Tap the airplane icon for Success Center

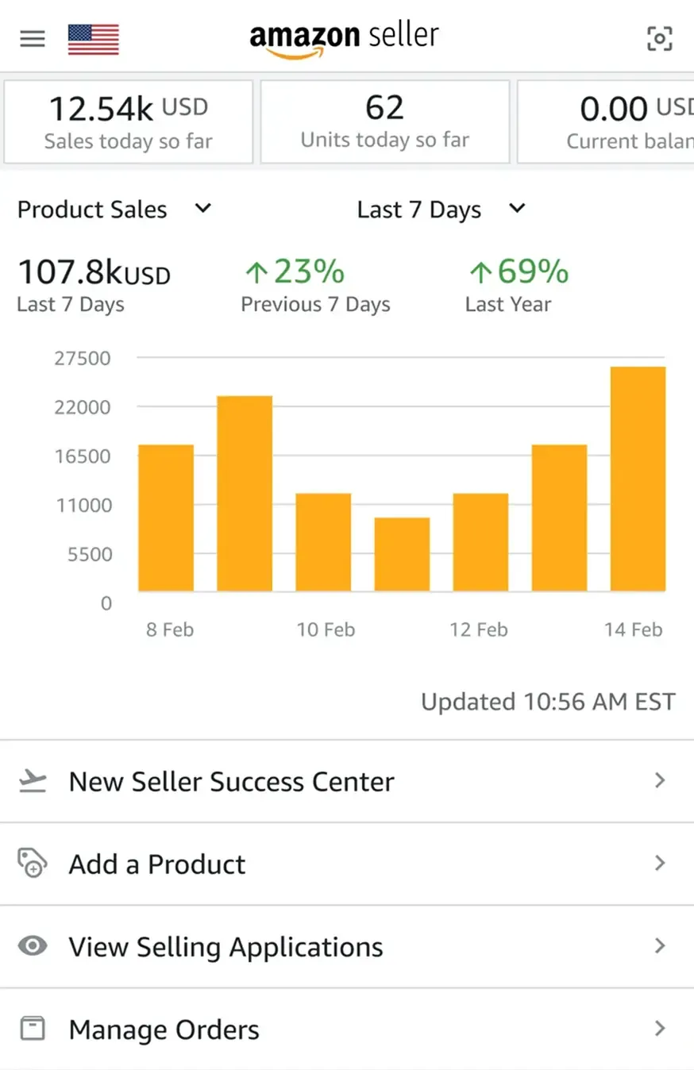tap(33, 781)
